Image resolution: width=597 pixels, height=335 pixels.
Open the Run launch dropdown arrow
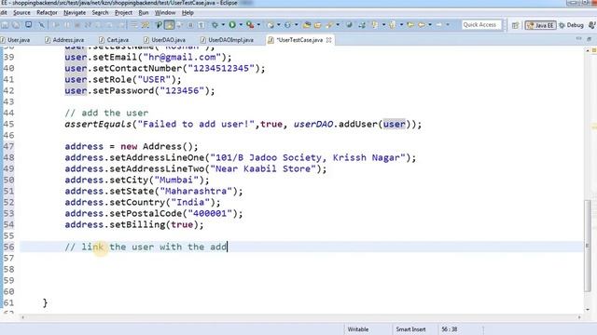tap(241, 25)
